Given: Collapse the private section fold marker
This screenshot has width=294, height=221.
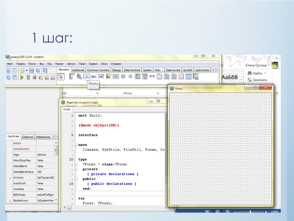Looking at the screenshot, I should [x=77, y=169].
